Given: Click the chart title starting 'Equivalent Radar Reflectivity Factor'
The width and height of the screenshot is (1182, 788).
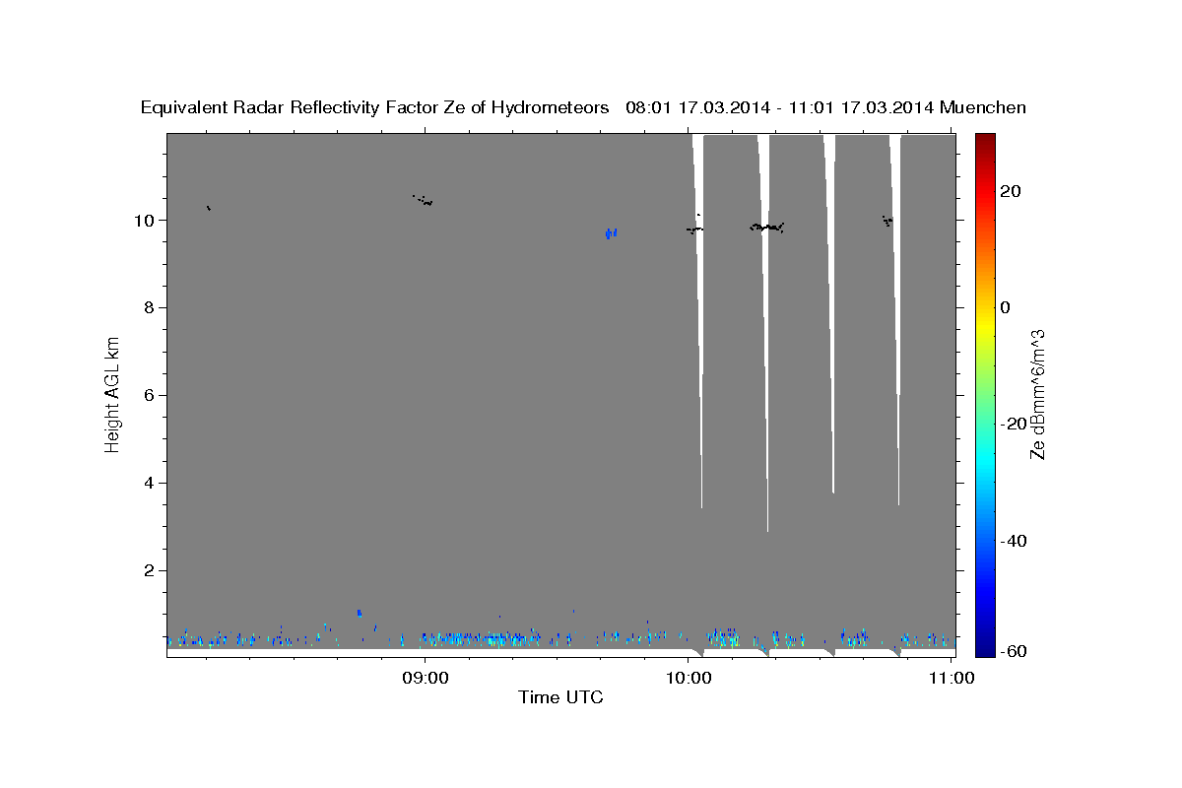Looking at the screenshot, I should tap(584, 107).
